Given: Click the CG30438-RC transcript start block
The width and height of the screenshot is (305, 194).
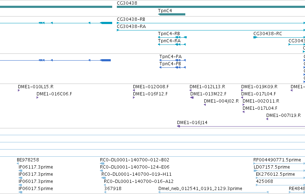Looking at the screenshot, I should tap(255, 37).
